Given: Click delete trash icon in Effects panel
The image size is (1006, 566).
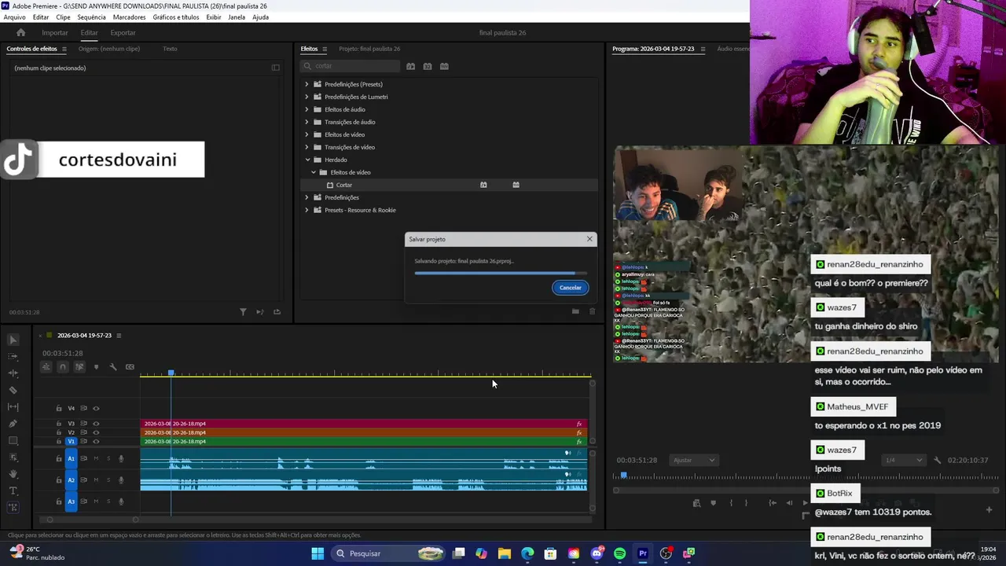Looking at the screenshot, I should [x=592, y=311].
